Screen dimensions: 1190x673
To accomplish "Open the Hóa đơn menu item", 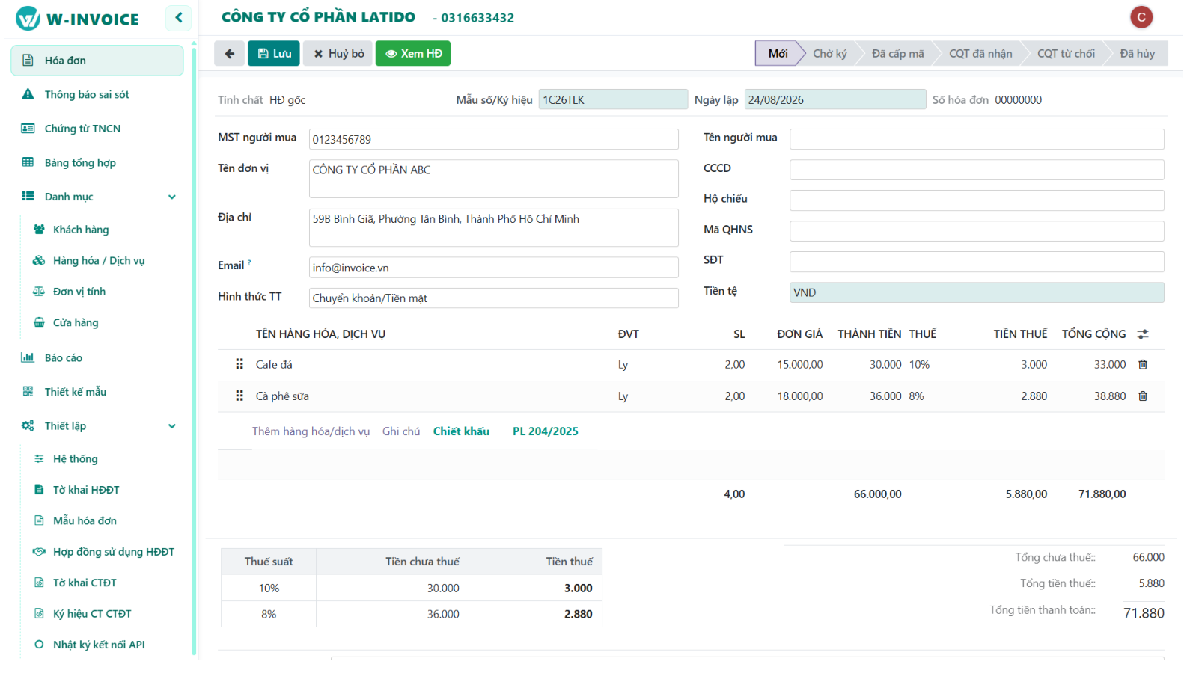I will click(x=97, y=61).
